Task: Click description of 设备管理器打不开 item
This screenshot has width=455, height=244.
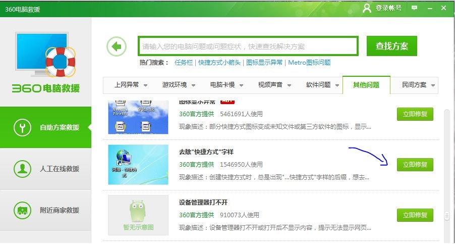Action: pos(275,228)
